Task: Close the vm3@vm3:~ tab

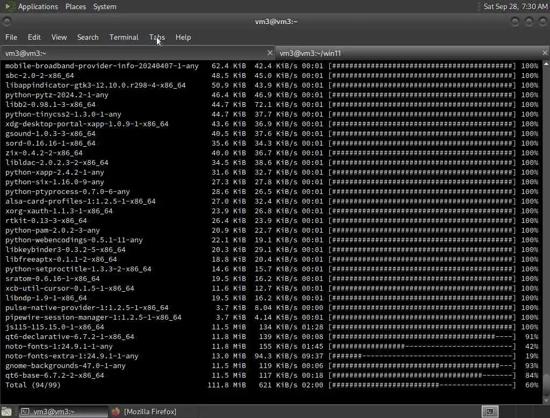Action: tap(270, 53)
